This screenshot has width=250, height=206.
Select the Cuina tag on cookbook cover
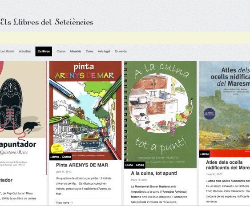tap(129, 165)
